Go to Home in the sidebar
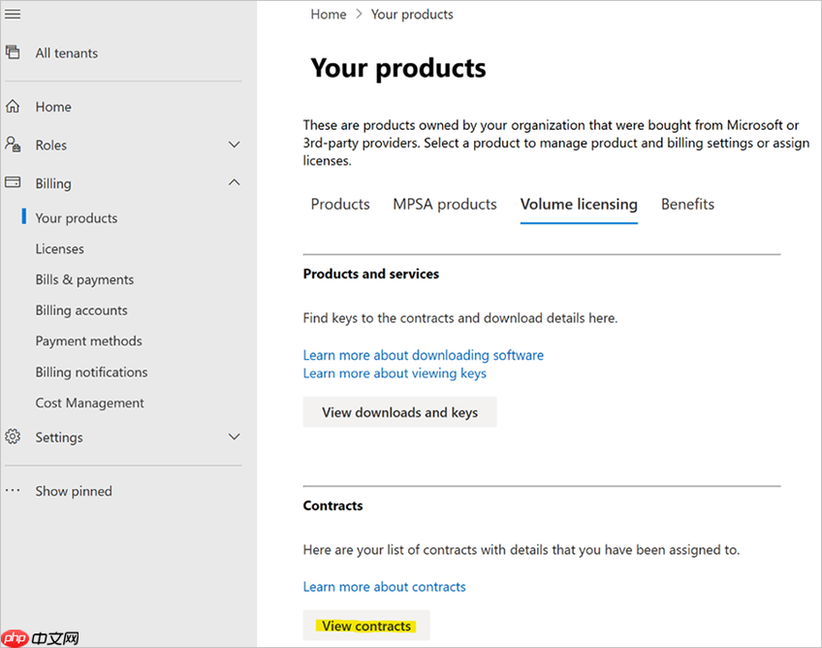The image size is (822, 648). pos(53,107)
